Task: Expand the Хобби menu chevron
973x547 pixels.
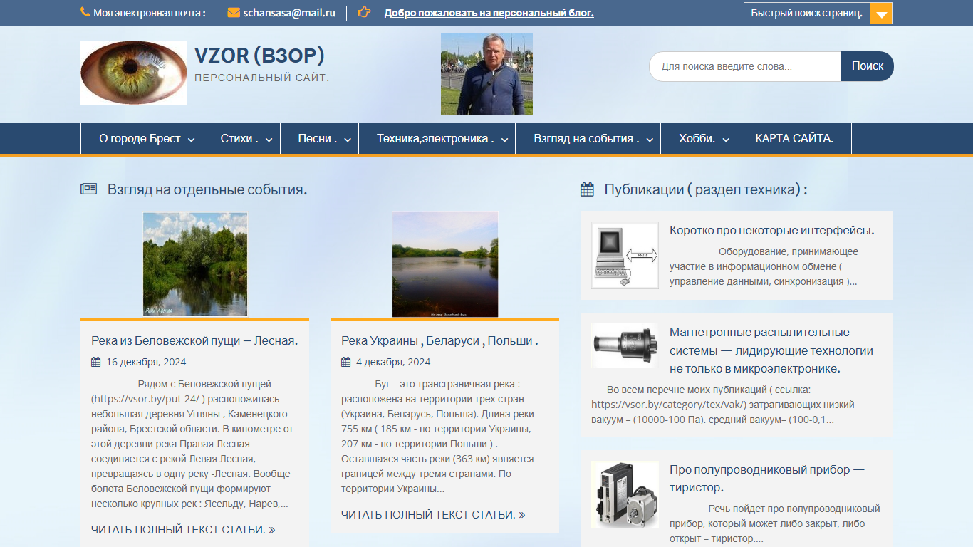Action: click(x=726, y=140)
